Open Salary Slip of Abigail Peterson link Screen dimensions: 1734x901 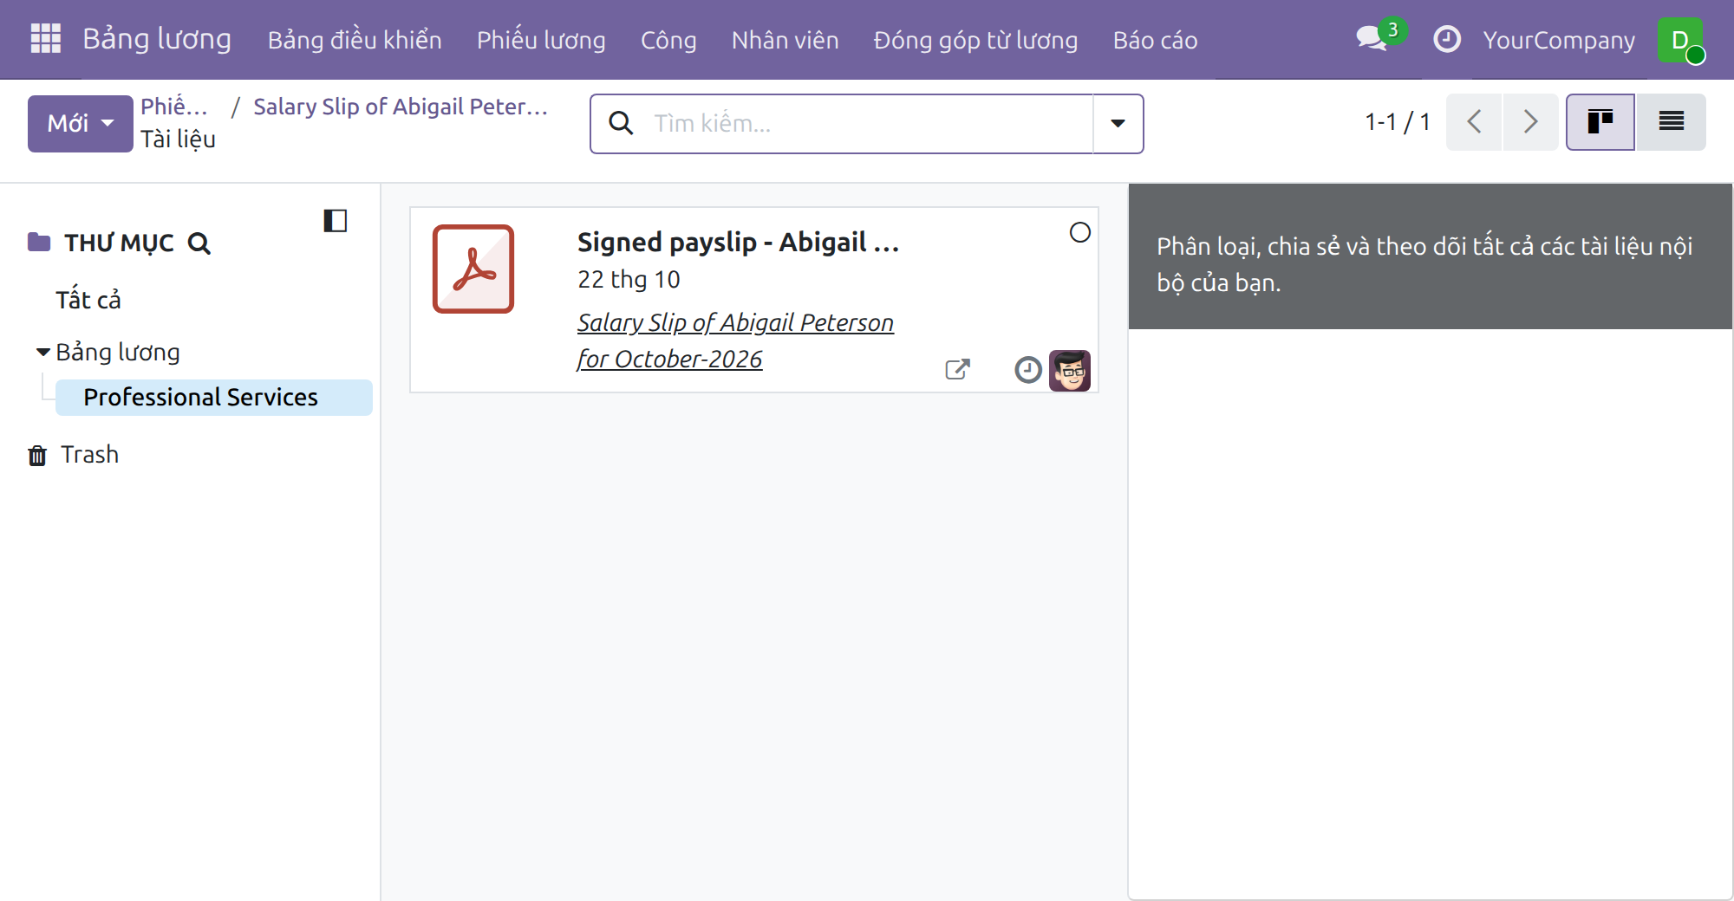point(735,340)
